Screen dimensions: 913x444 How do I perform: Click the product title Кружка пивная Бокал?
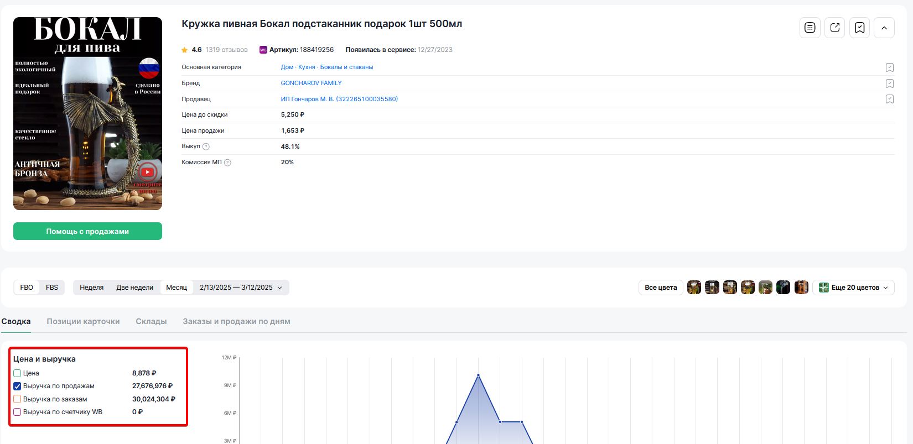(322, 24)
